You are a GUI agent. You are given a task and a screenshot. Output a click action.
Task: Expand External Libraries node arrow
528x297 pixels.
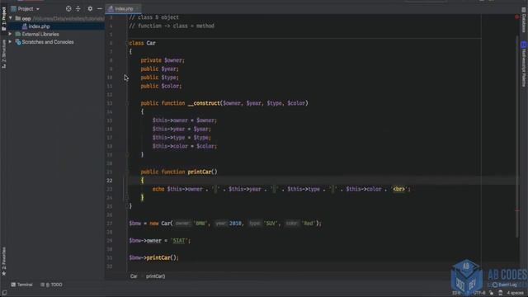10,34
